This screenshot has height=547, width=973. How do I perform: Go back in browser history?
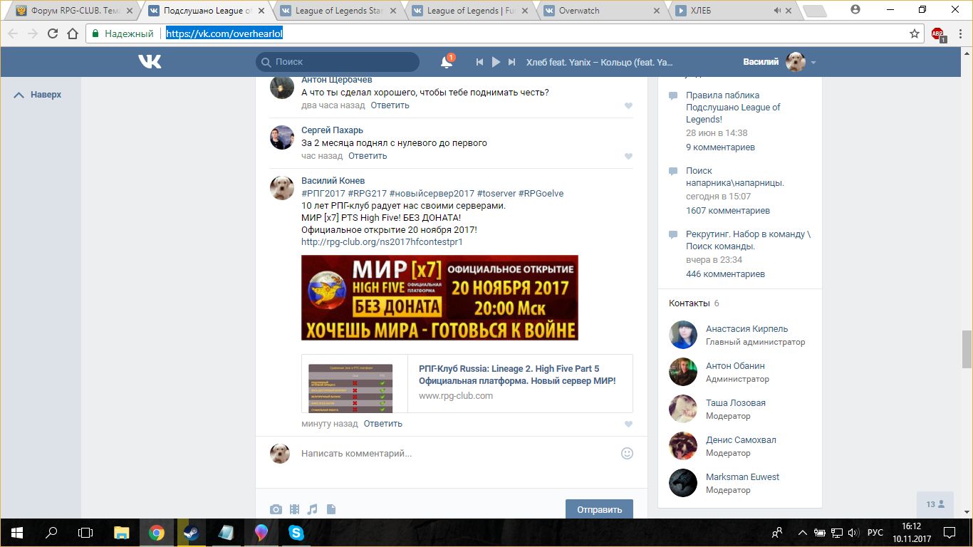click(x=13, y=33)
